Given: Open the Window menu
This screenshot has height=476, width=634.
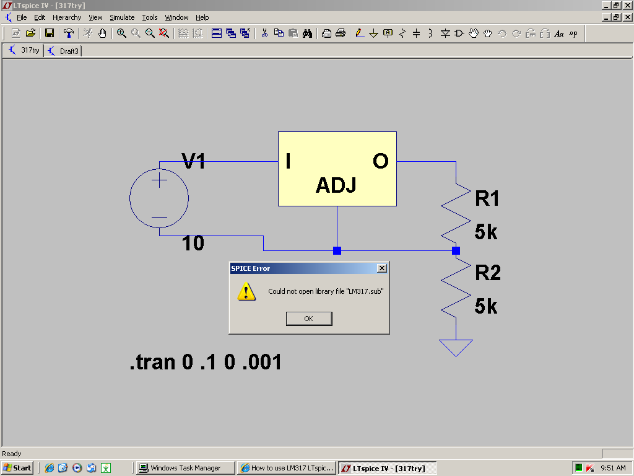Looking at the screenshot, I should pos(176,17).
